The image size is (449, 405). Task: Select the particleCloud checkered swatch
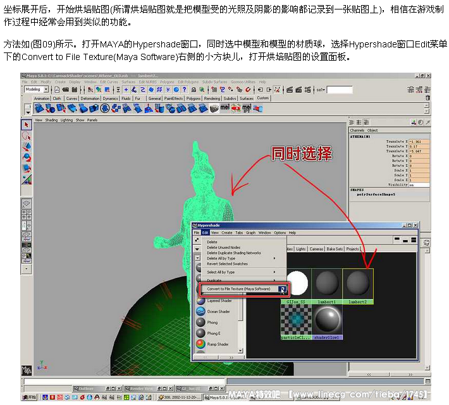296,322
